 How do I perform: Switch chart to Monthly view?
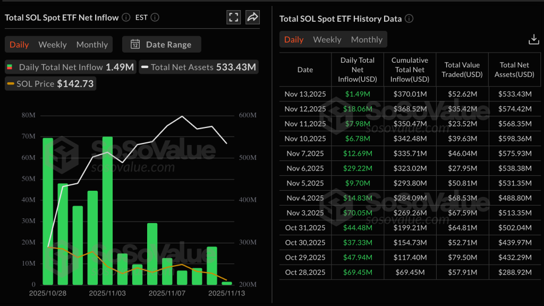(92, 45)
